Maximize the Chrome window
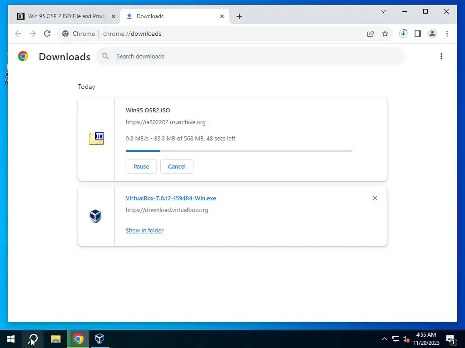465x348 pixels. (x=425, y=11)
